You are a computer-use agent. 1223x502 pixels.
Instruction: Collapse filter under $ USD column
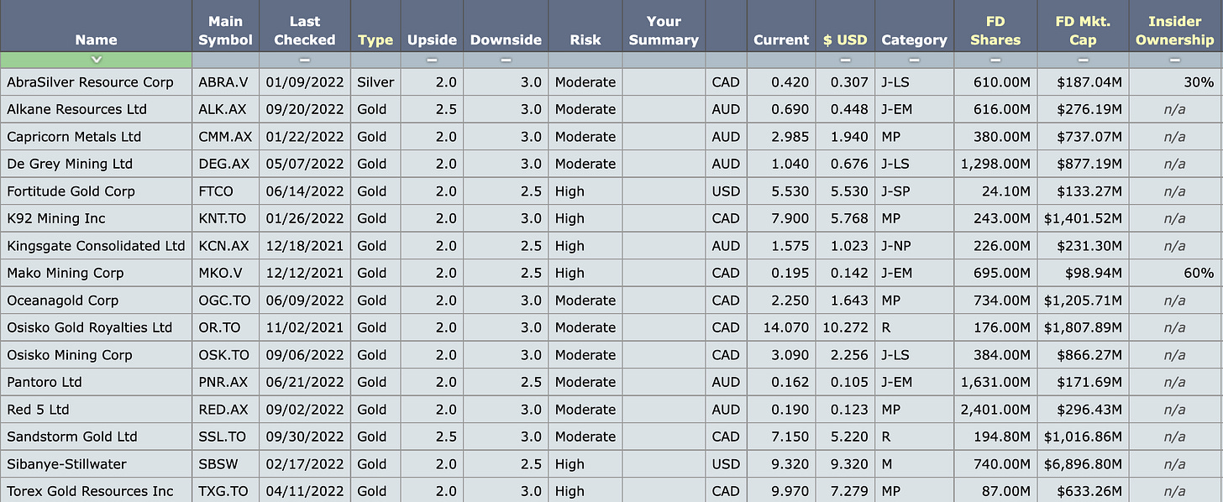coord(845,60)
